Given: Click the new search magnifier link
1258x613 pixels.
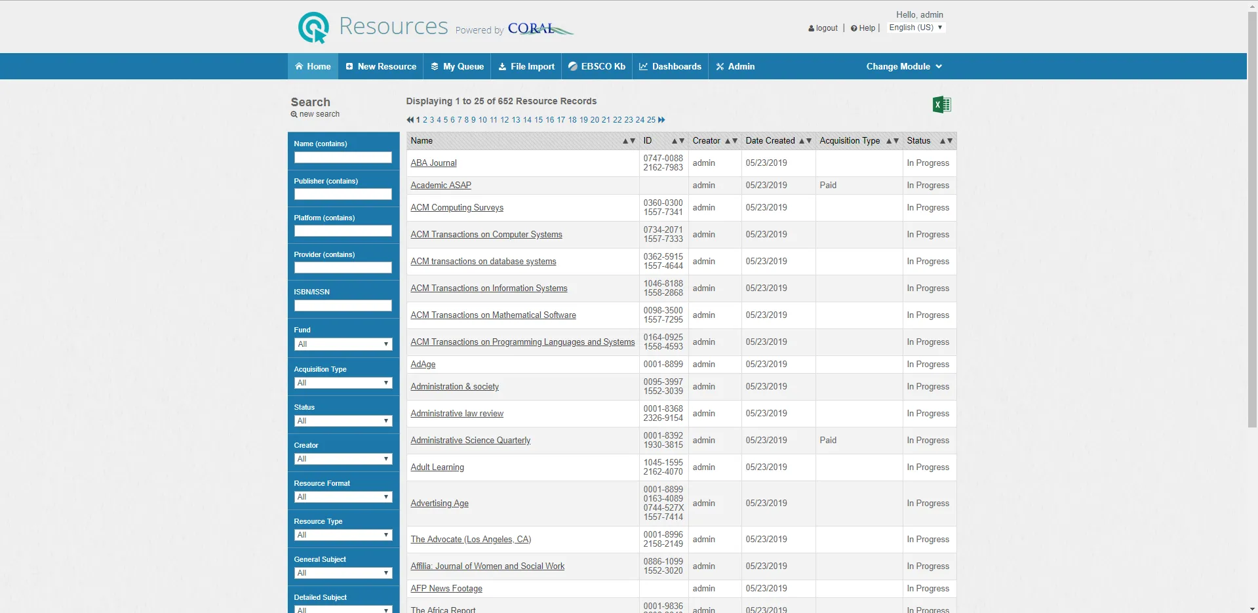Looking at the screenshot, I should tap(315, 114).
